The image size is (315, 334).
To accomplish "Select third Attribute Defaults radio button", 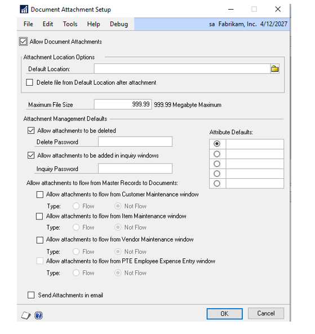I will 217,164.
